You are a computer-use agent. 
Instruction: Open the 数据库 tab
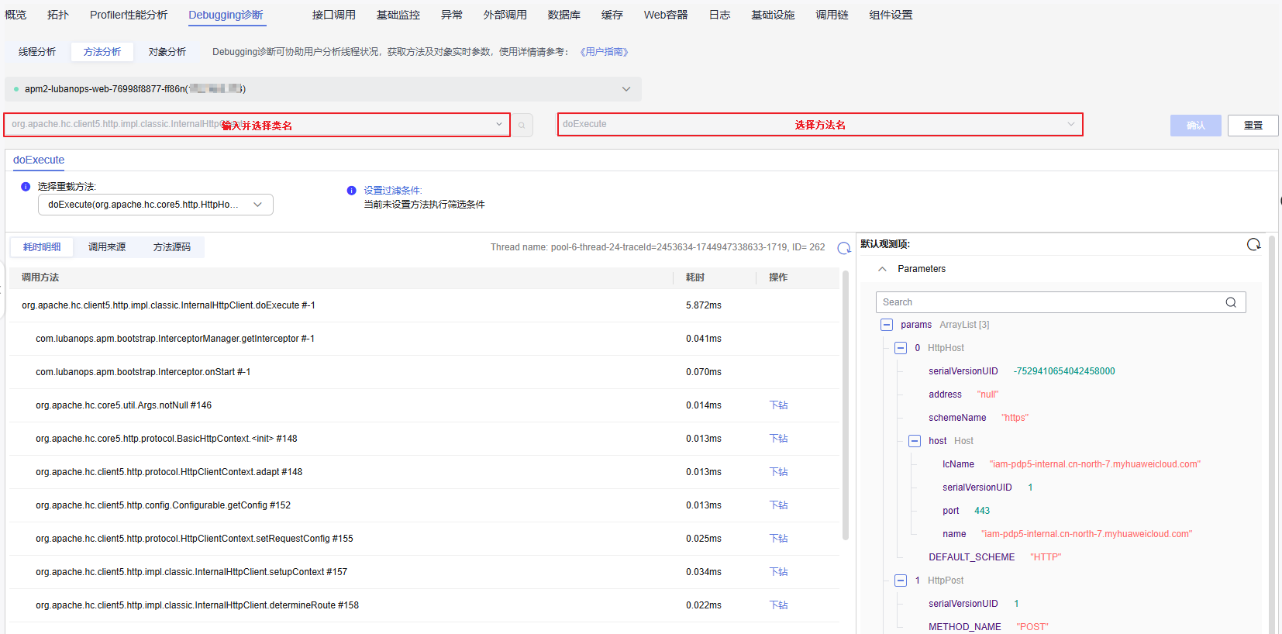tap(564, 15)
